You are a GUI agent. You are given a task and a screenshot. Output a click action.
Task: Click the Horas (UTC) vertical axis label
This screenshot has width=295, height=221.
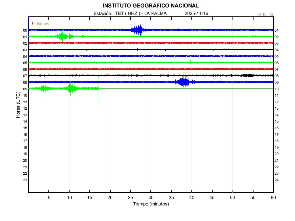[x=18, y=105]
